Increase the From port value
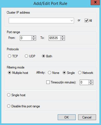Screen dimensions: 101x125 point(34,37)
